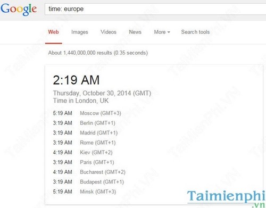
Task: Switch to the Images tab
Action: click(80, 32)
